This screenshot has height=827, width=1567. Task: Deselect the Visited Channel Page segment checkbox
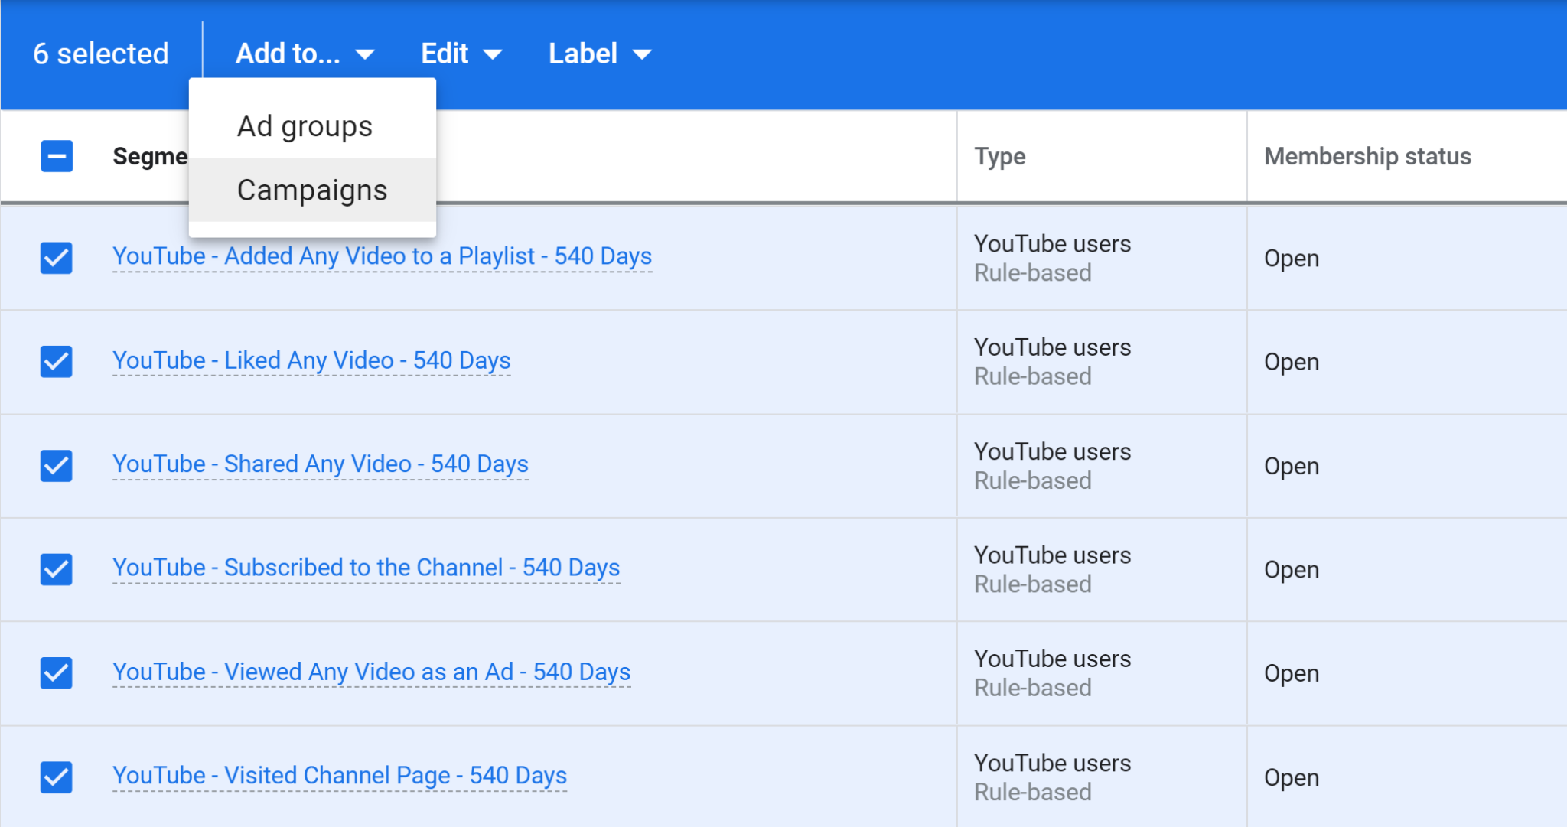click(x=56, y=777)
